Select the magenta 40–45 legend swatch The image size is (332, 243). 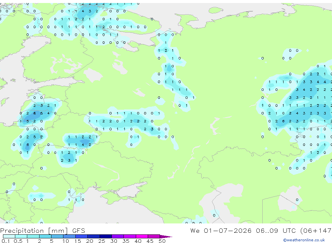point(142,236)
